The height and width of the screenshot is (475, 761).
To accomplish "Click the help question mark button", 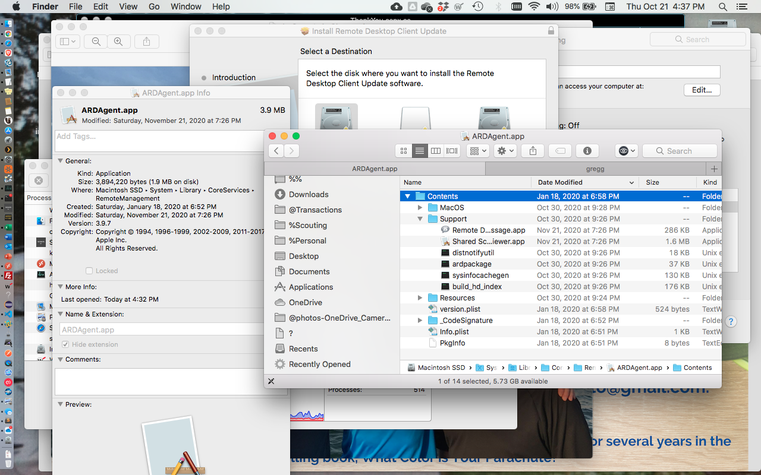I will pos(731,321).
